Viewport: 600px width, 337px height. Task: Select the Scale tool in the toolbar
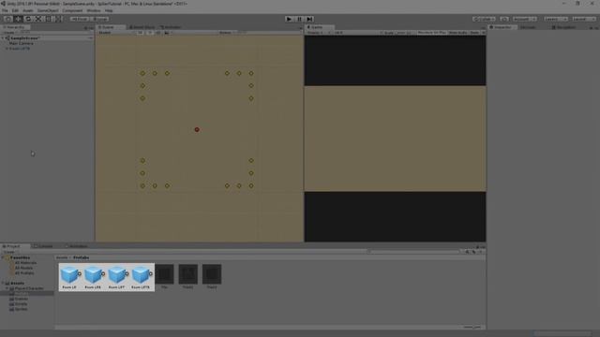(38, 19)
